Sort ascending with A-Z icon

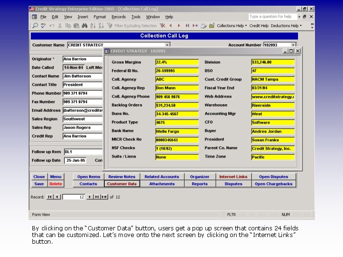point(93,26)
